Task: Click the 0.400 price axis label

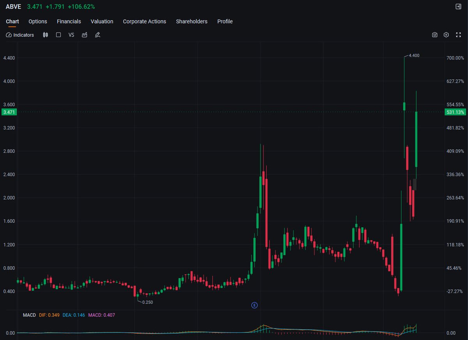Action: click(9, 292)
